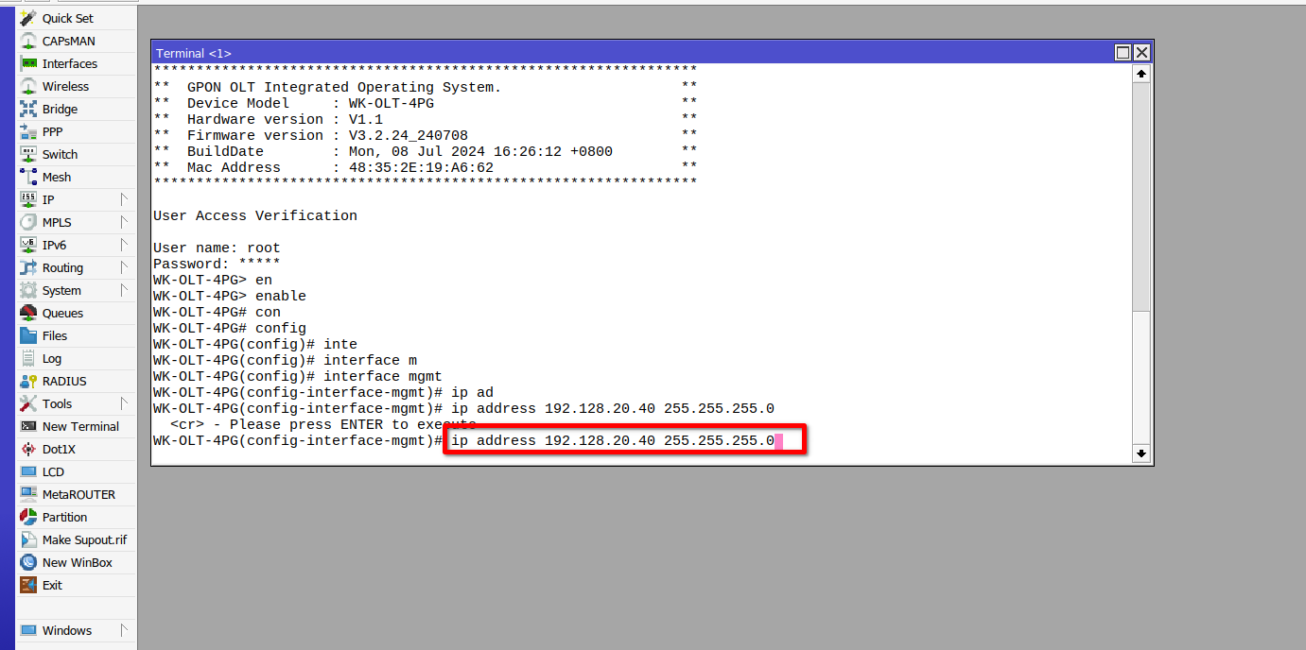This screenshot has height=650, width=1306.
Task: Open the Windows menu
Action: (66, 630)
